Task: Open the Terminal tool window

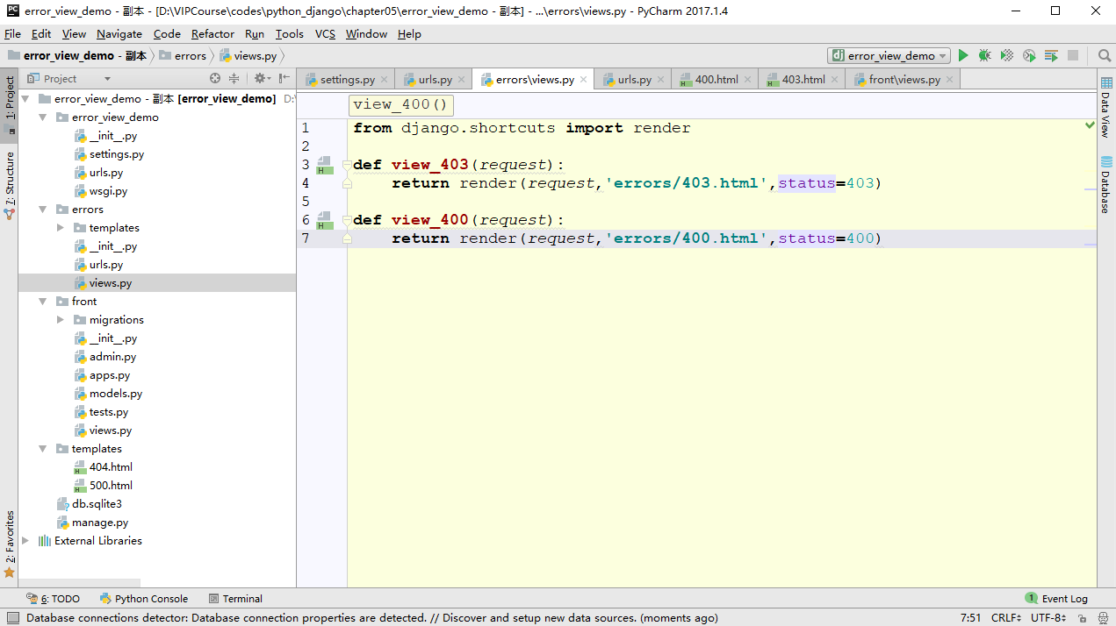Action: pyautogui.click(x=235, y=599)
